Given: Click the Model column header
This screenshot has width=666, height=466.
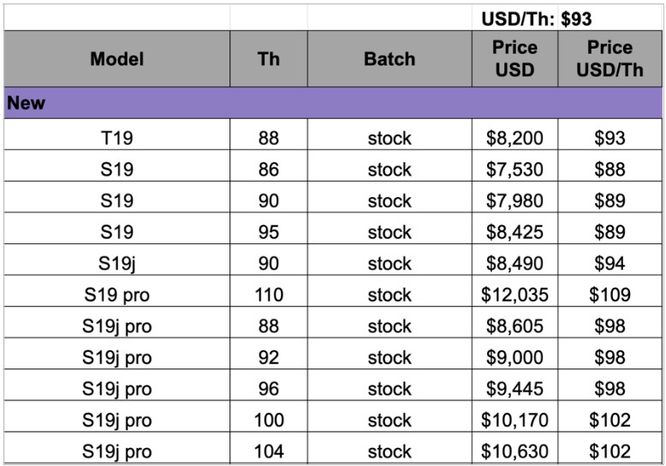Looking at the screenshot, I should click(117, 59).
